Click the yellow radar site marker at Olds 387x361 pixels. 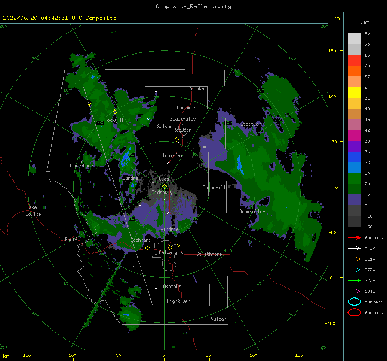[164, 187]
